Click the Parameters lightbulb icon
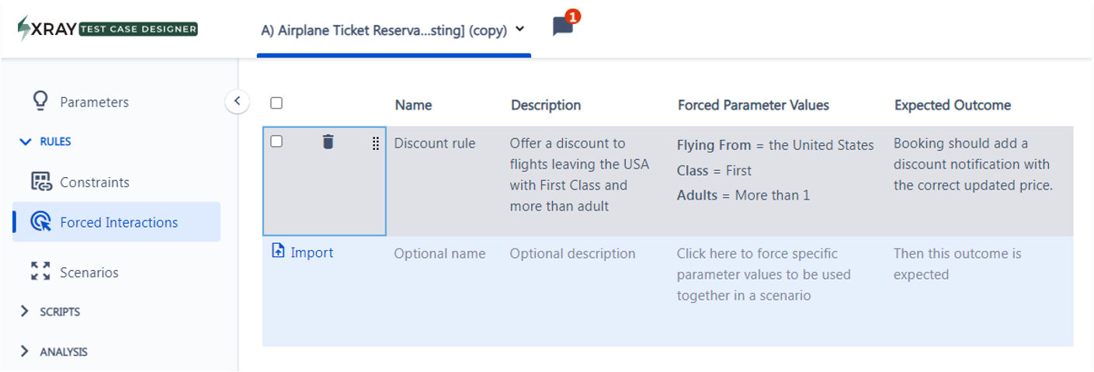This screenshot has height=372, width=1094. coord(40,102)
